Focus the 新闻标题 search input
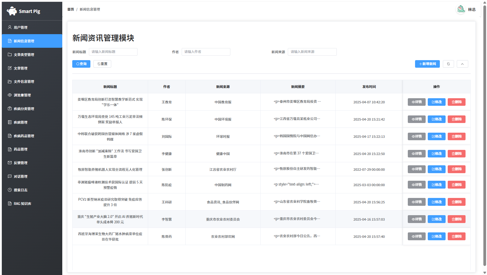The height and width of the screenshot is (275, 487). click(x=113, y=52)
